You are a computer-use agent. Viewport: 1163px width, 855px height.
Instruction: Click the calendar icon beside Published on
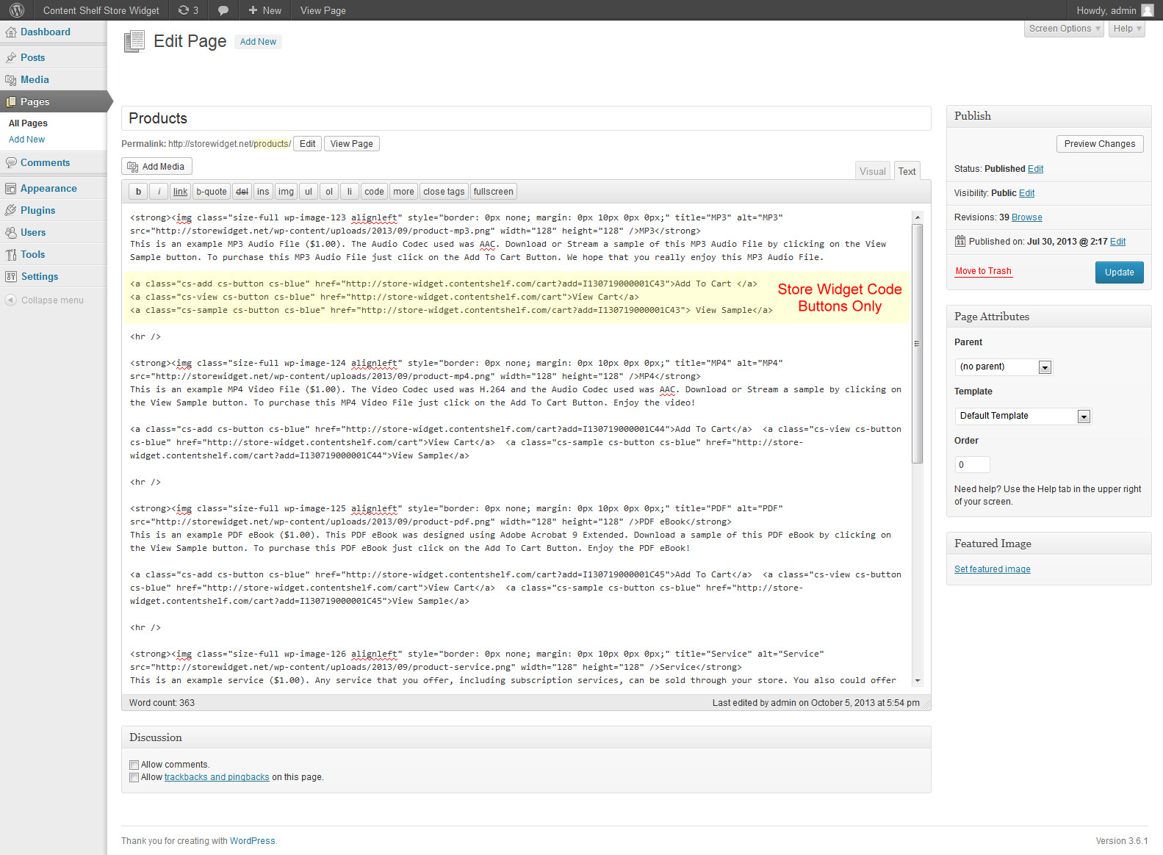(959, 241)
